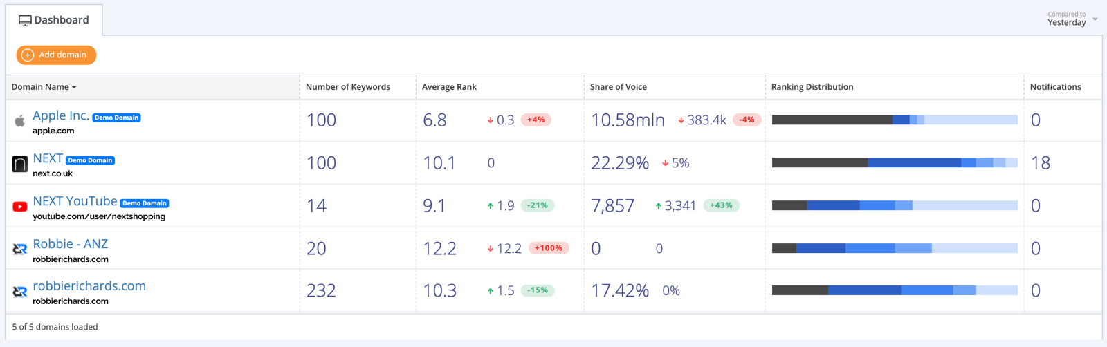The image size is (1107, 347).
Task: Click the Apple logo favicon
Action: [x=20, y=121]
